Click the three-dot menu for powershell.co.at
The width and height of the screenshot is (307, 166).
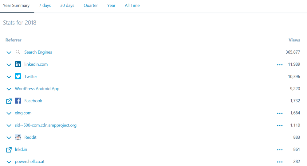[280, 162]
